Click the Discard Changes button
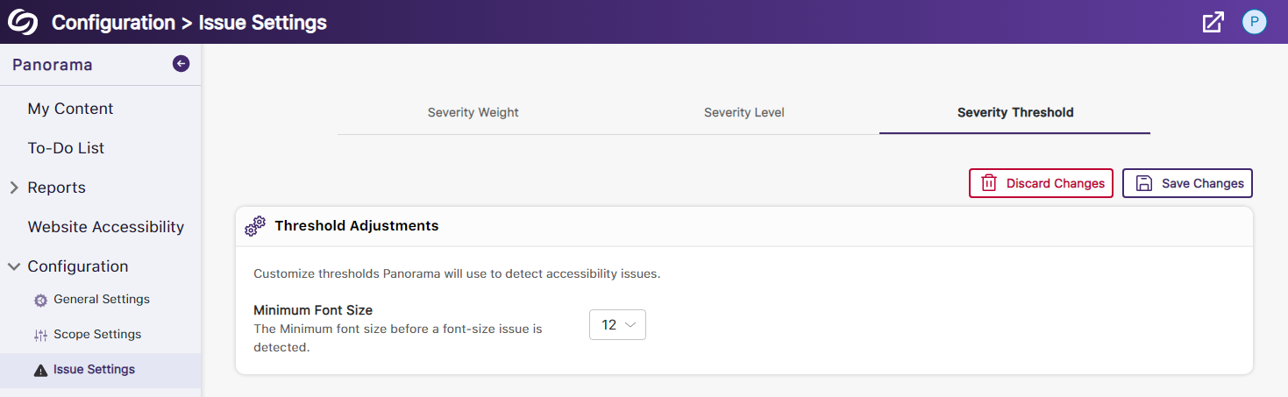The image size is (1288, 397). [x=1041, y=183]
